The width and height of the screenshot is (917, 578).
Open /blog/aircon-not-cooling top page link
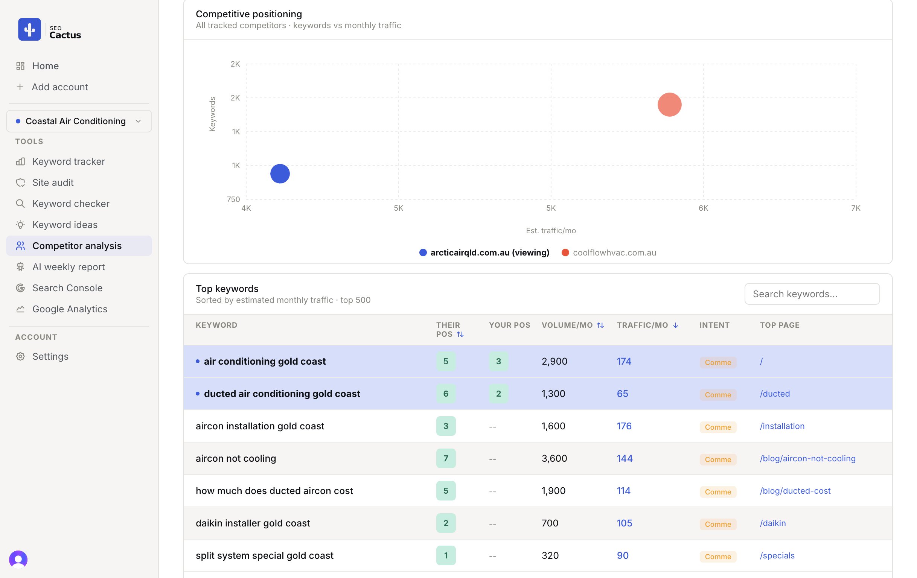(x=807, y=458)
